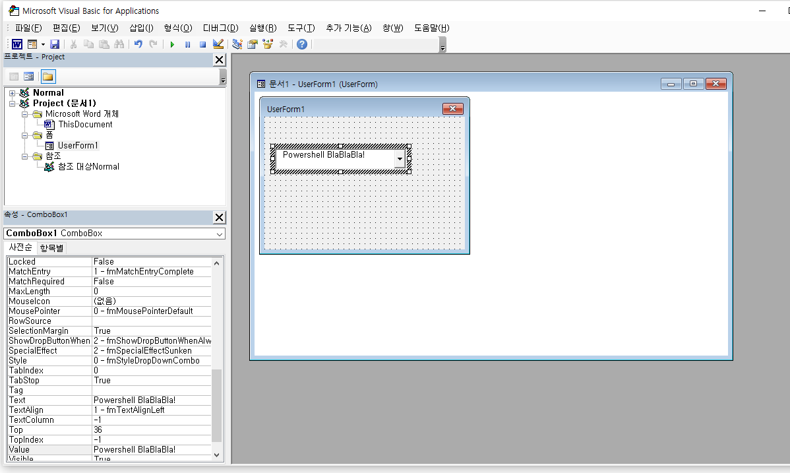Switch to the 항목별 properties tab
This screenshot has width=790, height=473.
pos(52,248)
